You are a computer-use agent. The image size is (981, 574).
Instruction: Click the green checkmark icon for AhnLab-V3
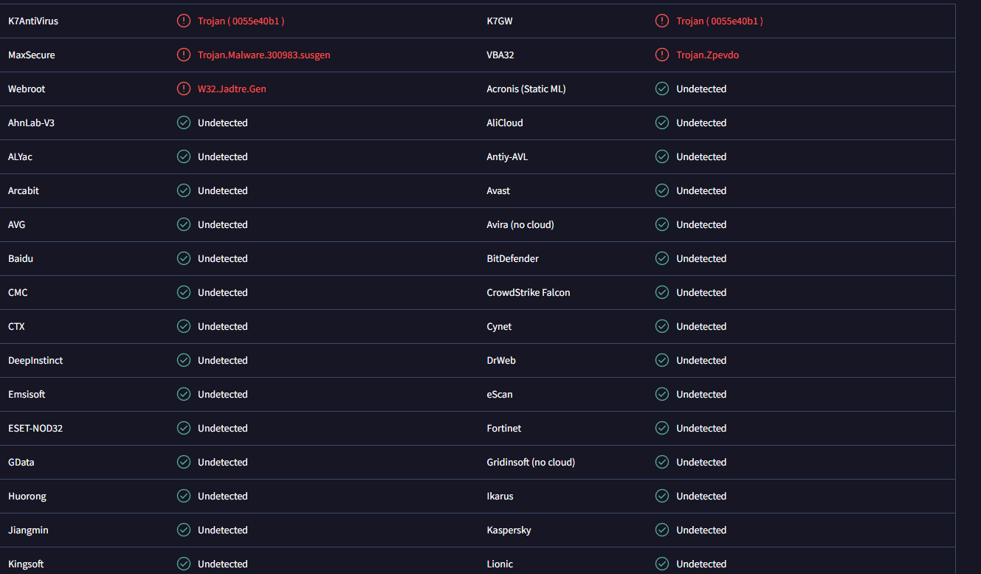[184, 122]
